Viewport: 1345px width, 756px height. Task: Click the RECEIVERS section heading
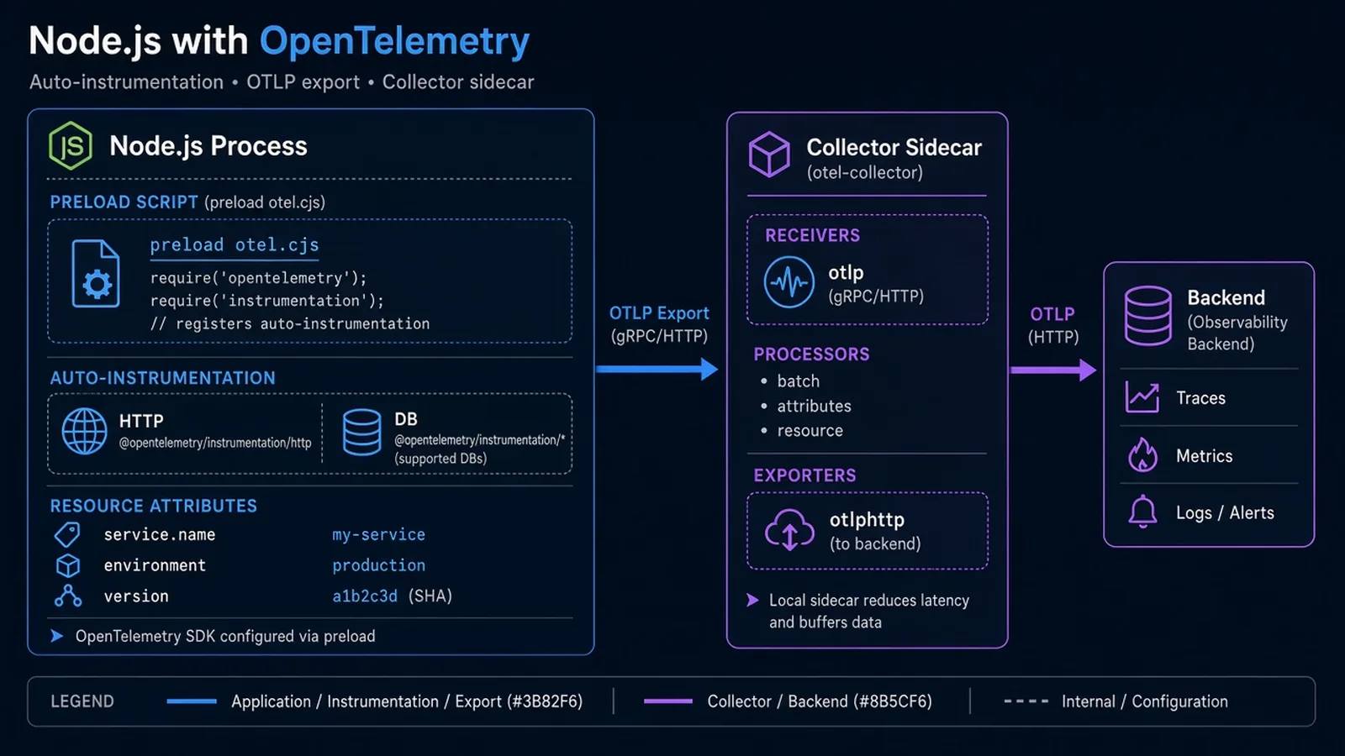click(x=812, y=235)
